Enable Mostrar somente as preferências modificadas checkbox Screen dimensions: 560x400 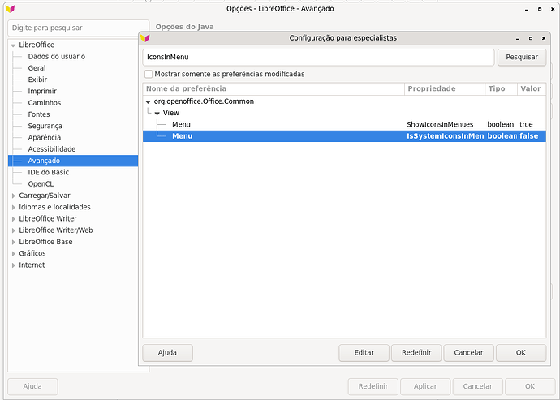149,75
